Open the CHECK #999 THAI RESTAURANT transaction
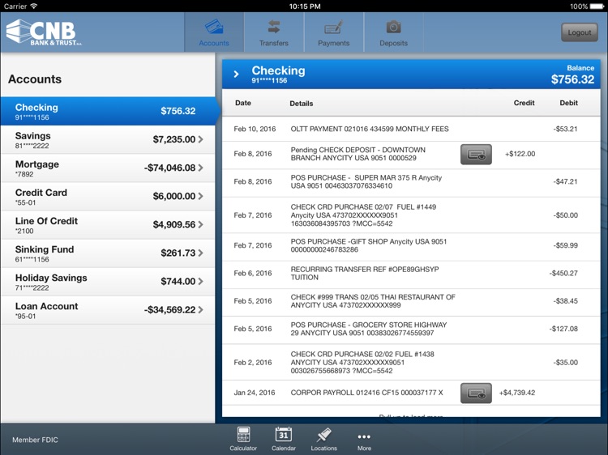 coord(411,302)
